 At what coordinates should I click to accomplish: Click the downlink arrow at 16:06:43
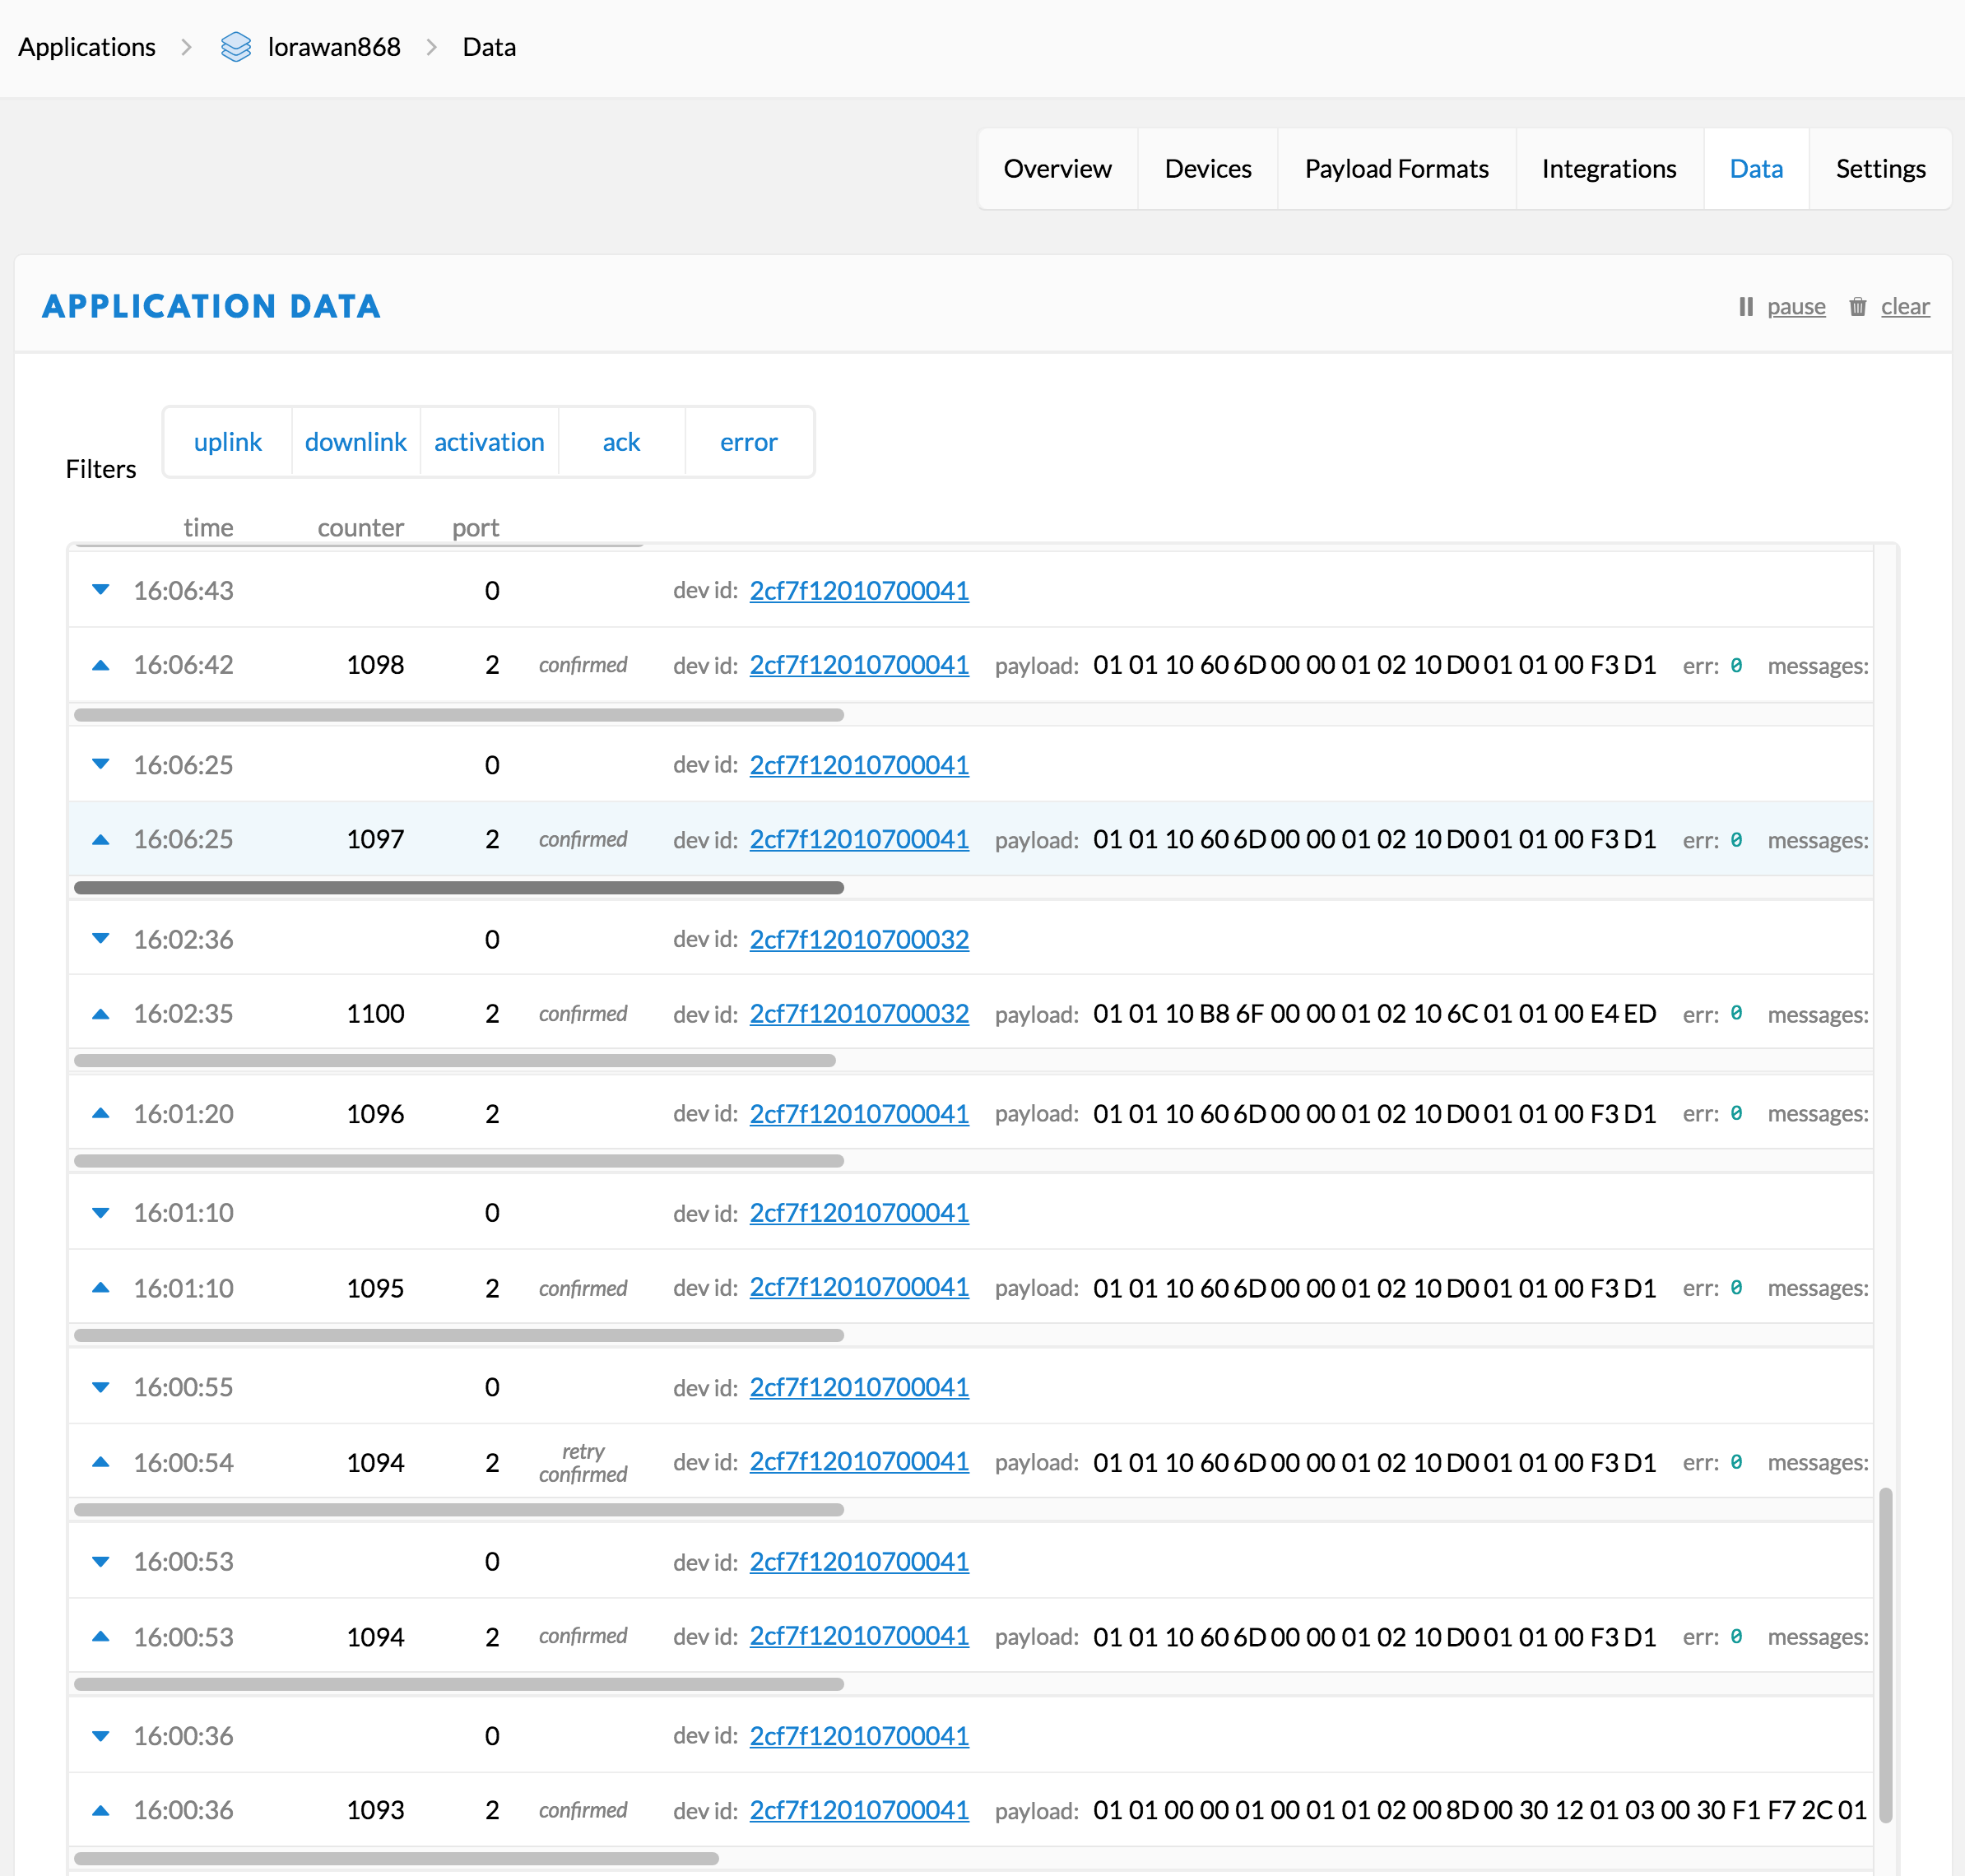click(100, 590)
